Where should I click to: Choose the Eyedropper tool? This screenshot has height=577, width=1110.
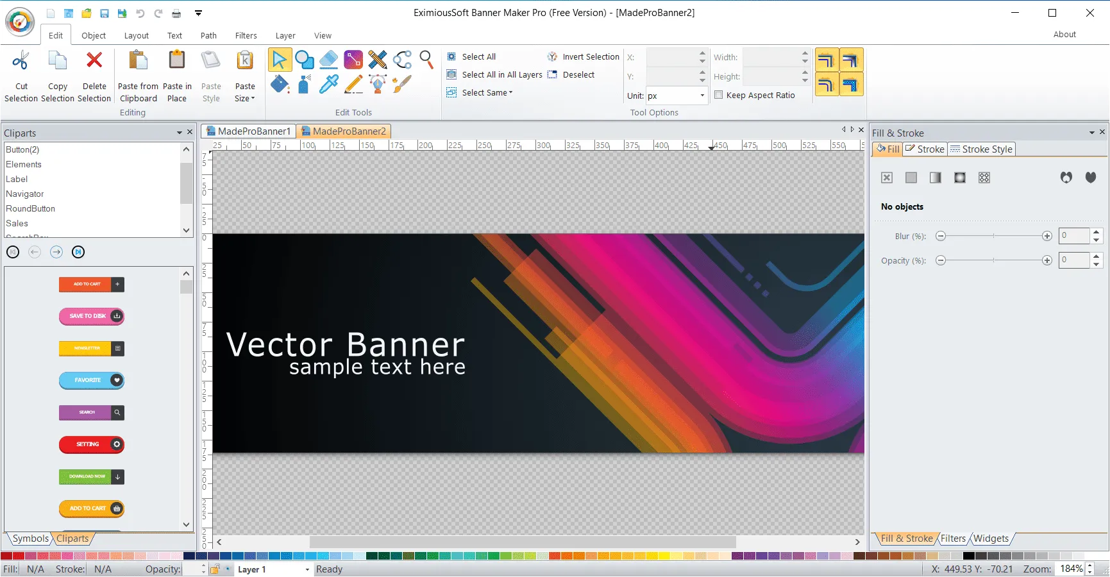(328, 84)
